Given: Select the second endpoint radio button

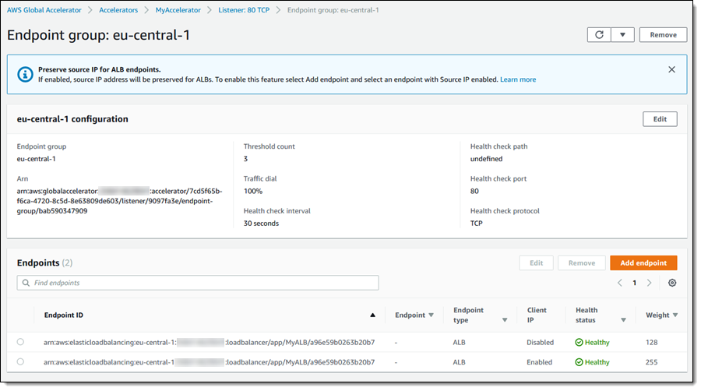Looking at the screenshot, I should pos(20,362).
